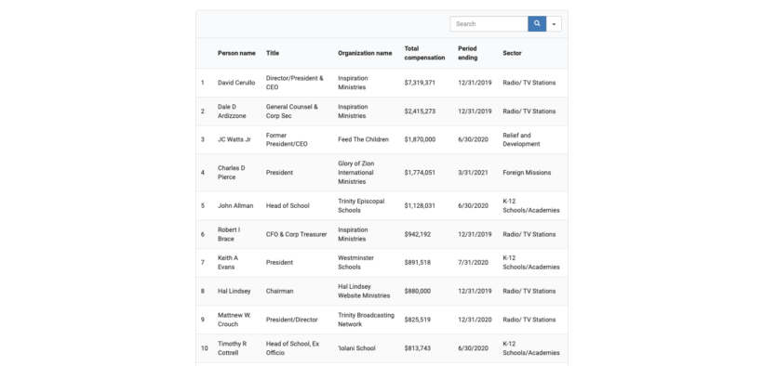Select the Hal Lindsey person name cell
This screenshot has width=763, height=366.
point(234,291)
